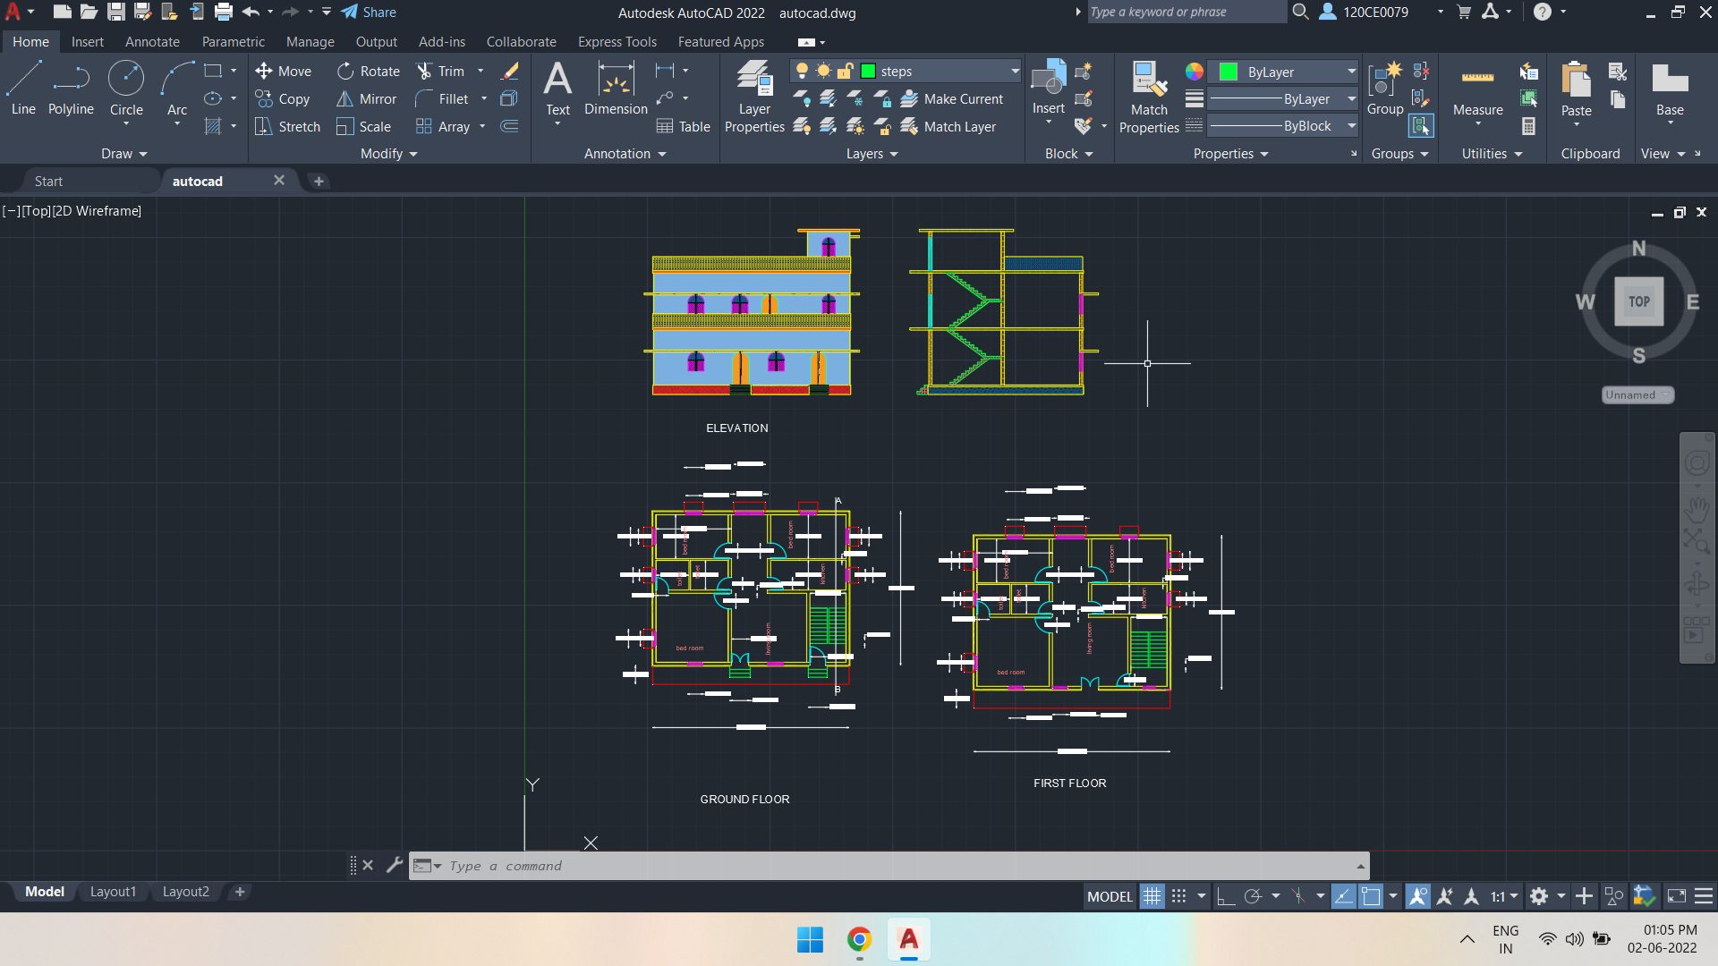The image size is (1718, 966).
Task: Switch to the Layout1 tab
Action: (x=113, y=891)
